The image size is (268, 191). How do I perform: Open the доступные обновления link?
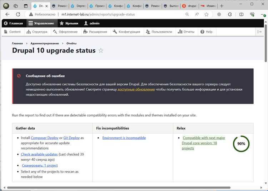[136, 90]
